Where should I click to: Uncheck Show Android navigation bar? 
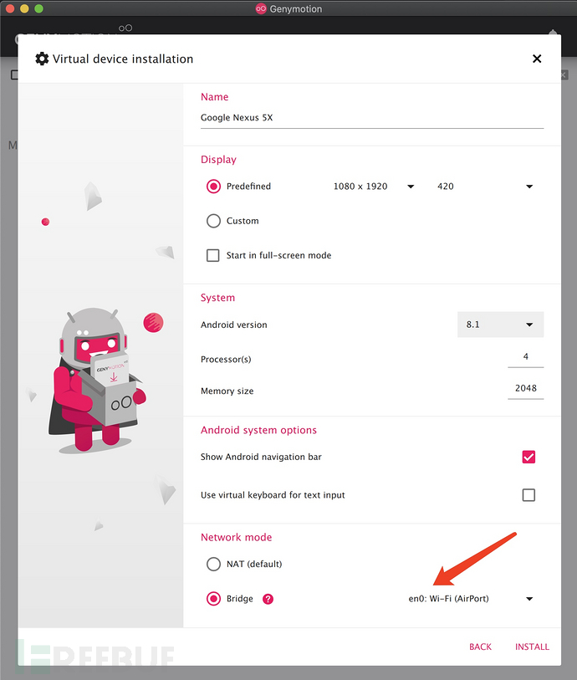pyautogui.click(x=528, y=457)
